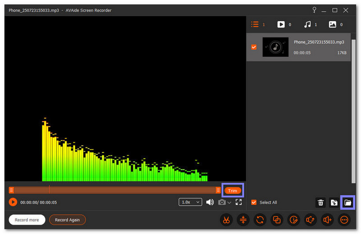This screenshot has height=234, width=361.
Task: Click the scissors cut tool icon
Action: tap(226, 220)
